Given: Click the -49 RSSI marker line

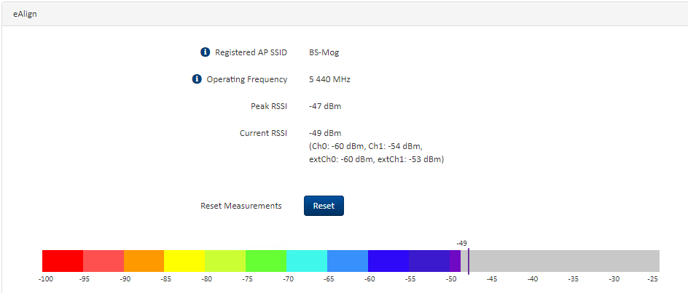Looking at the screenshot, I should [469, 260].
